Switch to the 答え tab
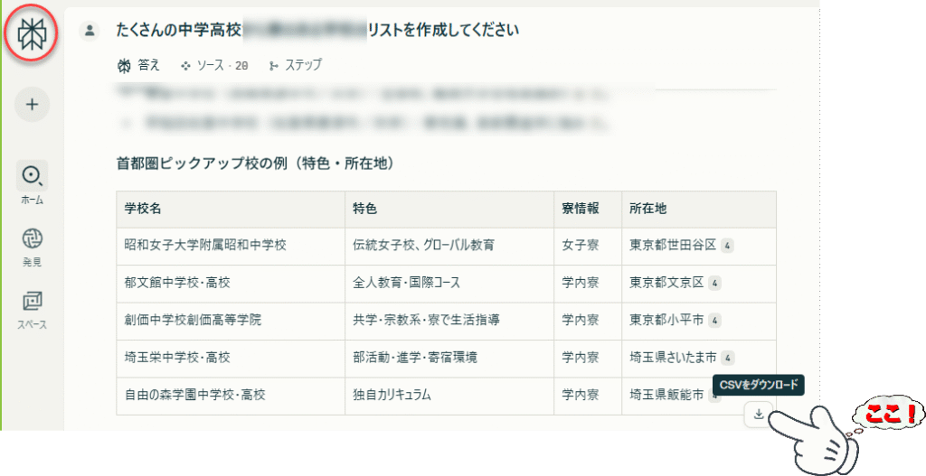The width and height of the screenshot is (926, 476). (138, 65)
